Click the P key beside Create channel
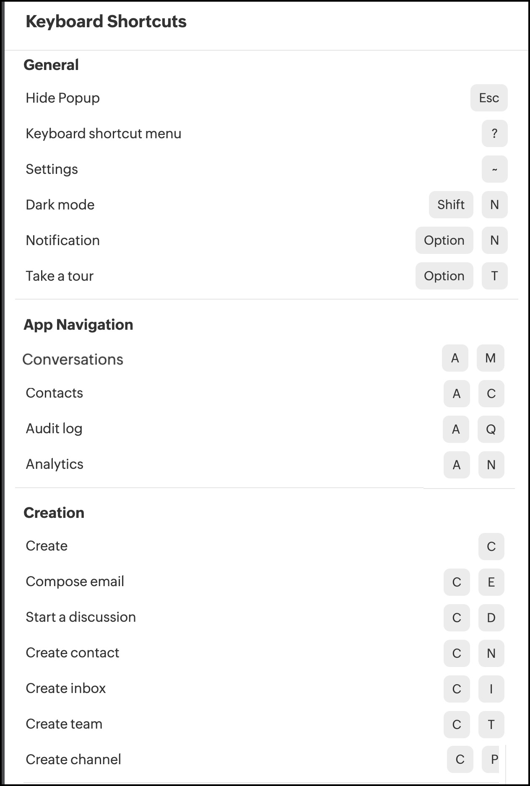 click(x=494, y=759)
